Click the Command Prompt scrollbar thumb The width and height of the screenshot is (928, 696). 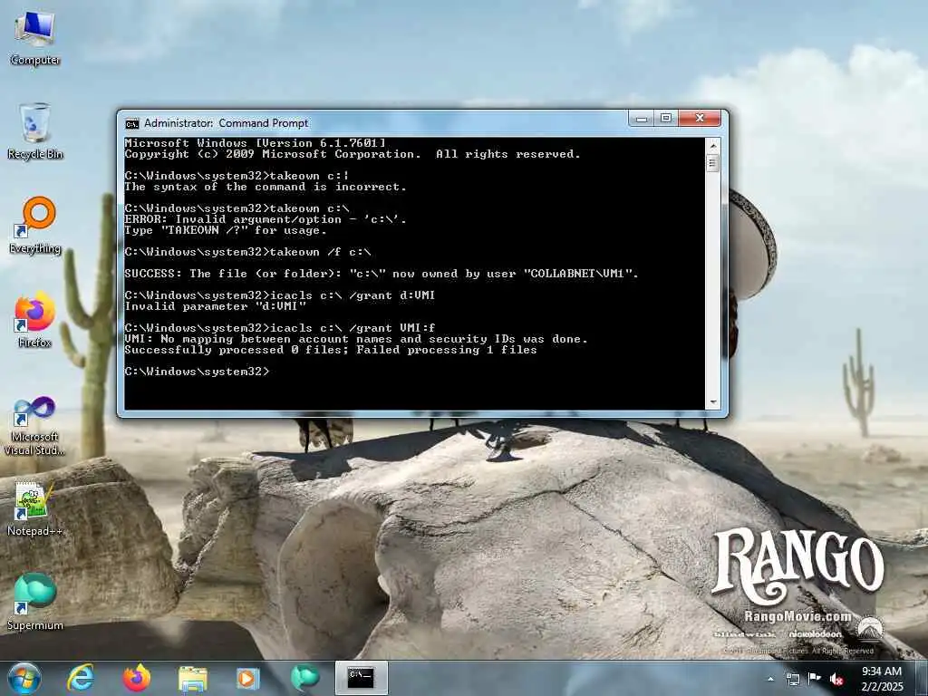point(713,163)
